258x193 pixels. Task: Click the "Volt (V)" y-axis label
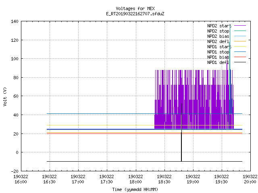point(5,96)
